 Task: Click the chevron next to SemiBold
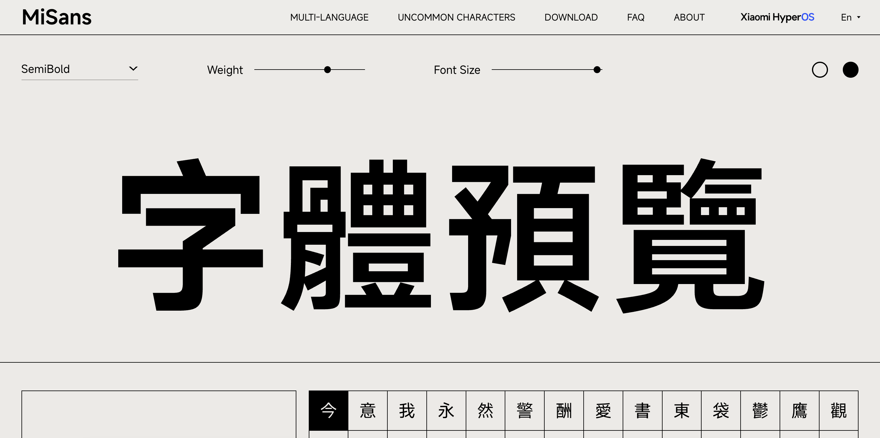[x=133, y=69]
